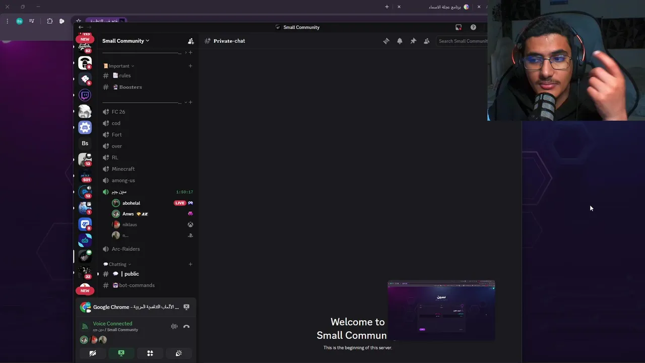The height and width of the screenshot is (363, 645).
Task: Open Discord help question mark icon
Action: coord(473,27)
